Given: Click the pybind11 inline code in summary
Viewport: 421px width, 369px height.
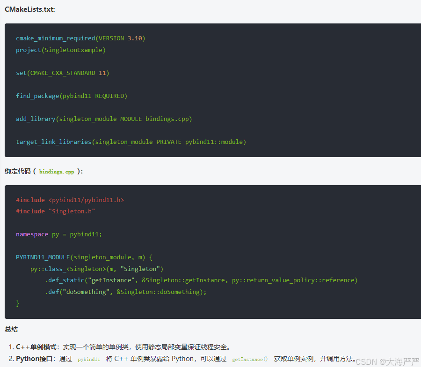Looking at the screenshot, I should coord(88,359).
